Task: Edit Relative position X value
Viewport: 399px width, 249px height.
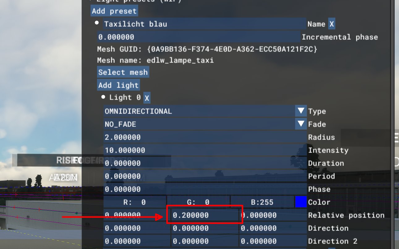Action: [x=137, y=215]
